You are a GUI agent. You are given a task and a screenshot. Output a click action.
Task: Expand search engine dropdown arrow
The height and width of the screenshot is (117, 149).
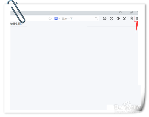tap(59, 19)
